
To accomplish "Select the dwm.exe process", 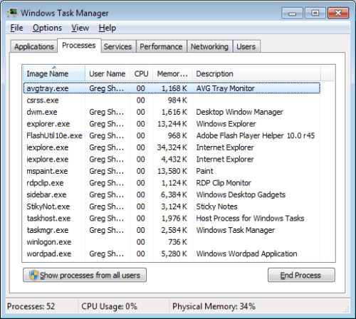I will click(x=172, y=112).
